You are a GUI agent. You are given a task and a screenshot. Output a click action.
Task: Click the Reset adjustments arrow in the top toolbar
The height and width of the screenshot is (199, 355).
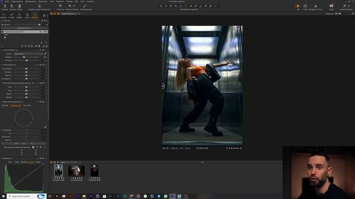point(60,6)
